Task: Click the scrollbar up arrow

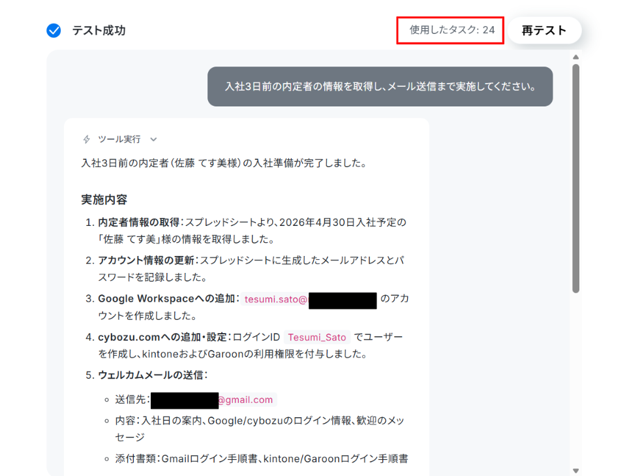Action: coord(576,57)
